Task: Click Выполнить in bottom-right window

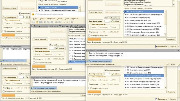Action: 161,99
